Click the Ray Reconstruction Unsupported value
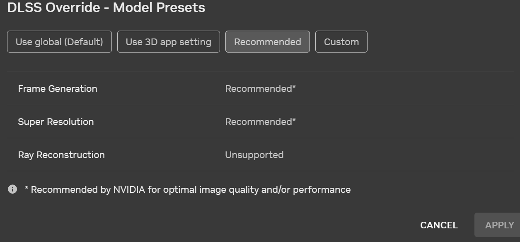520x242 pixels. click(x=254, y=155)
